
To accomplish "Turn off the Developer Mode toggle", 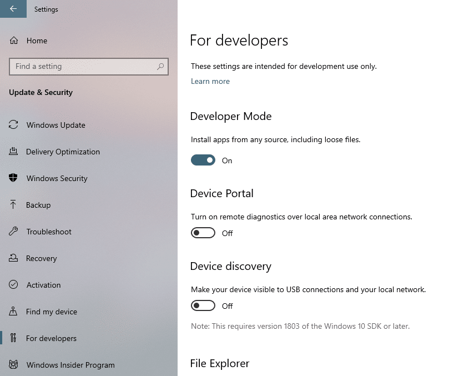I will (x=203, y=160).
